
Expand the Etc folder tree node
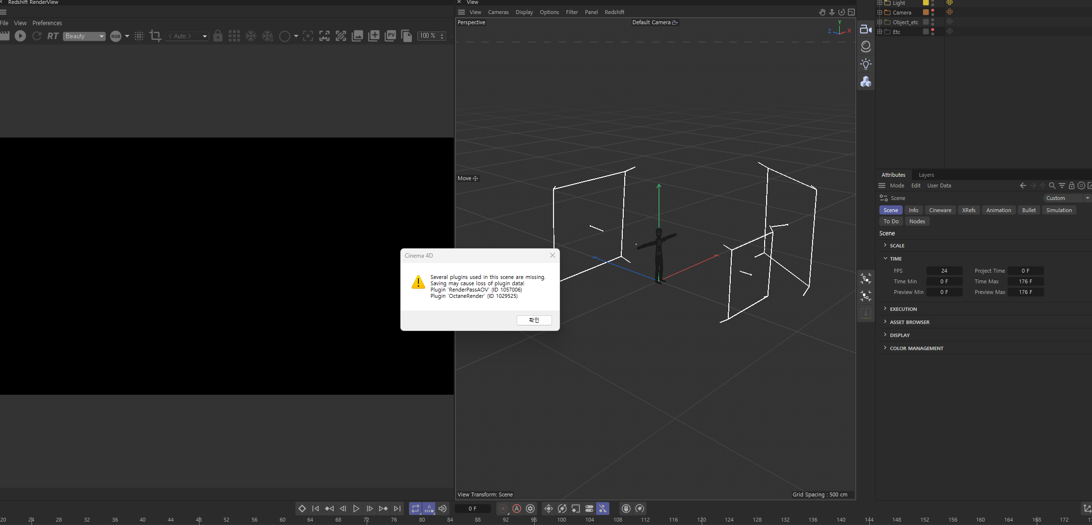tap(880, 32)
